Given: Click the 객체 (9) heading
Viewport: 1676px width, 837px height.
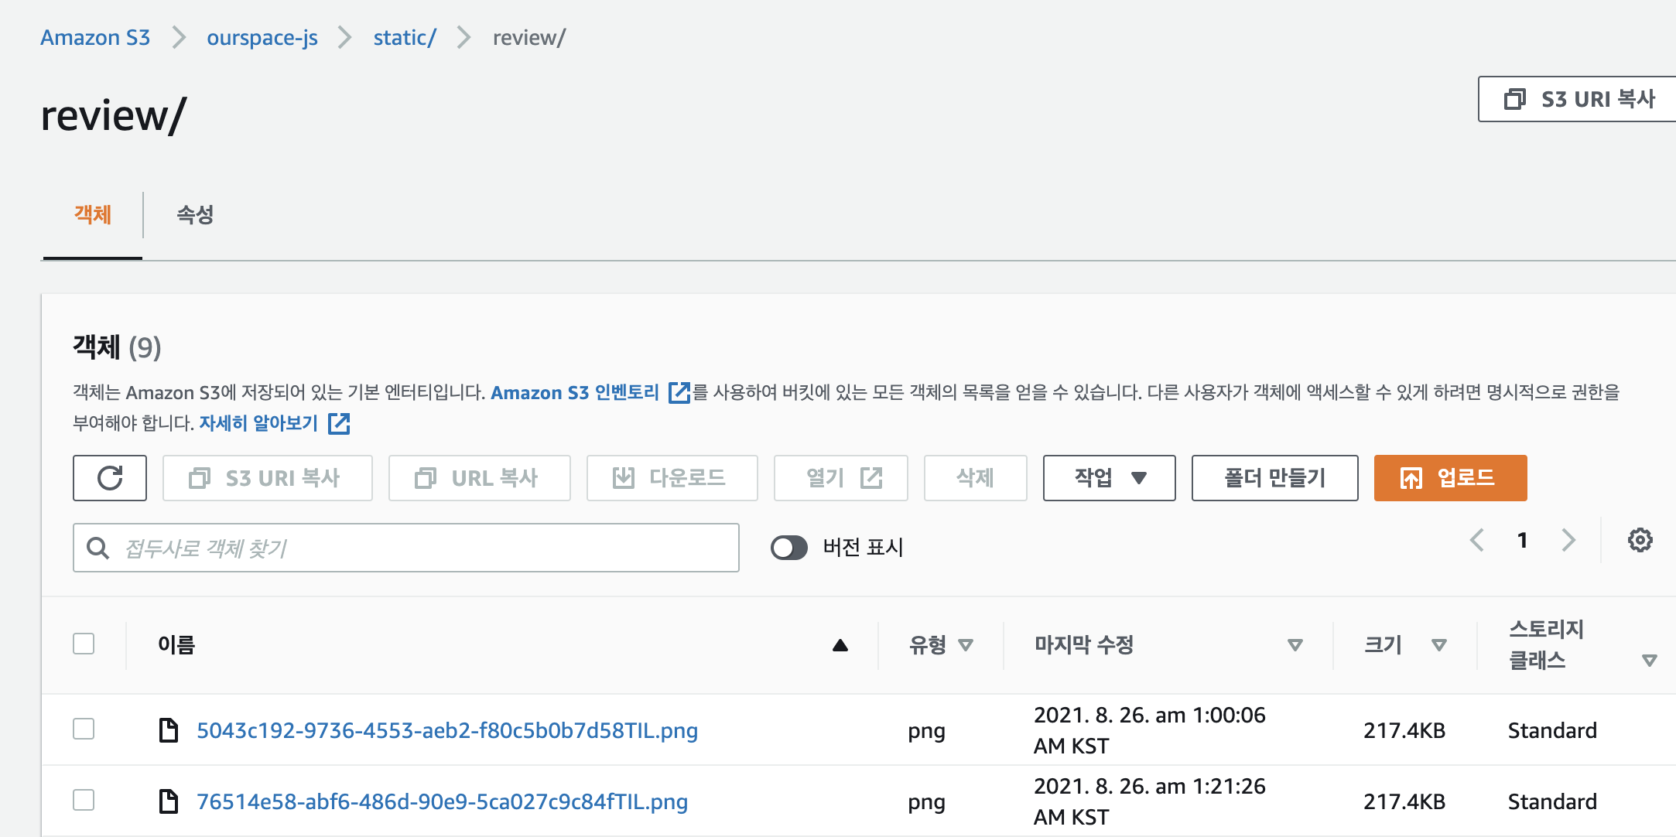Looking at the screenshot, I should coord(117,347).
